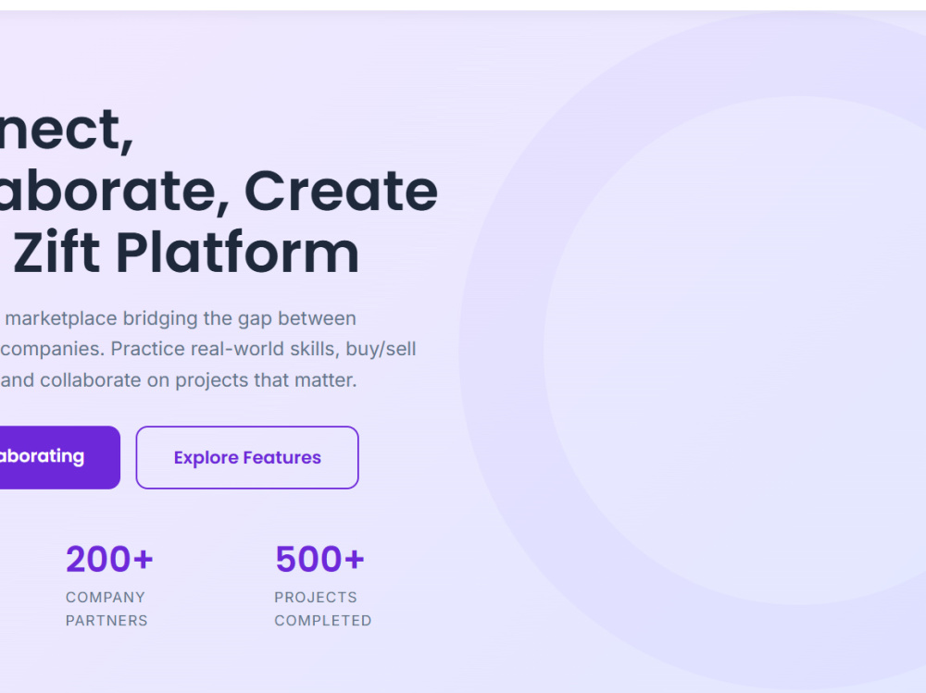Click the word Create in heading
926x693 pixels.
coord(341,191)
